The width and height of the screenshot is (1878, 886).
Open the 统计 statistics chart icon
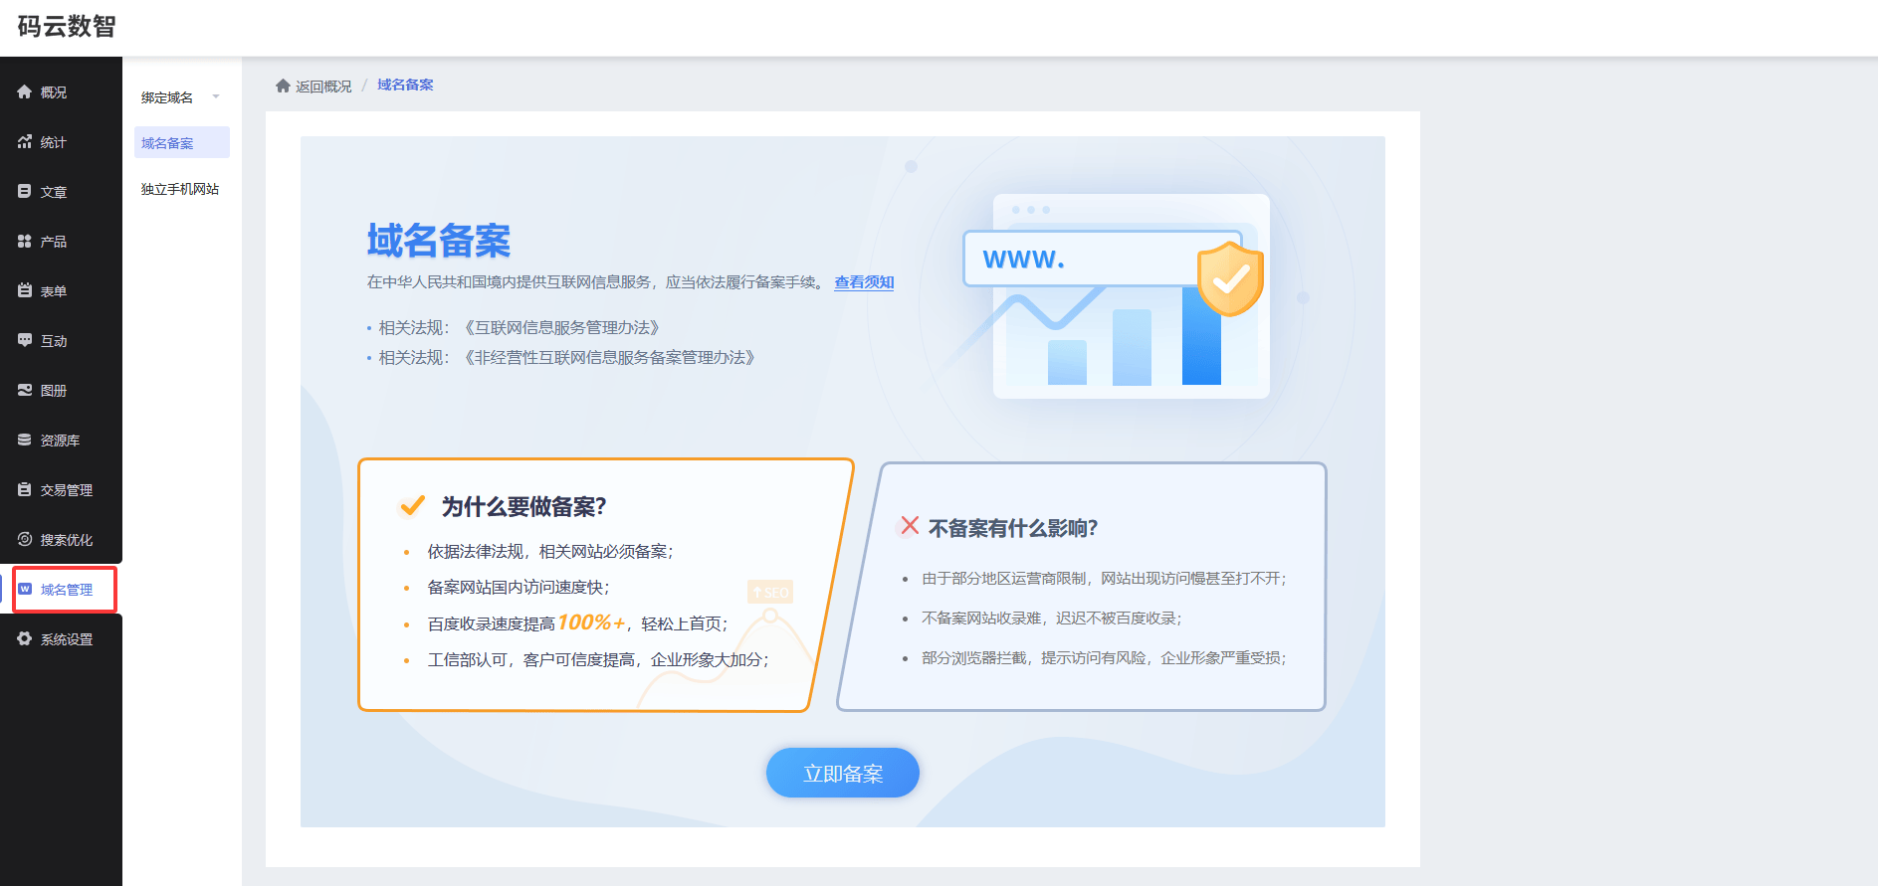click(x=25, y=141)
